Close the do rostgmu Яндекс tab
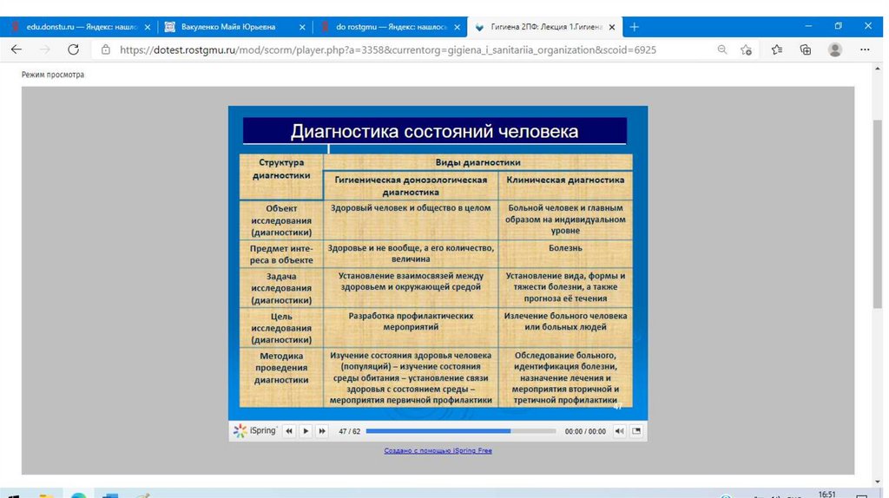 pos(457,27)
